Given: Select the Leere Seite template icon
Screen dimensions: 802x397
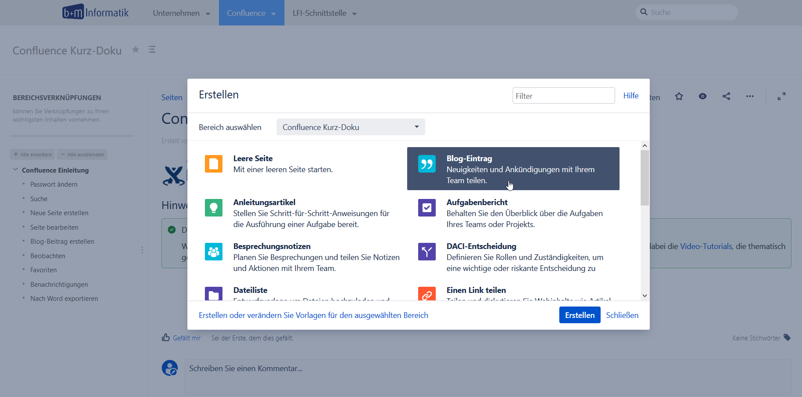Looking at the screenshot, I should coord(214,164).
